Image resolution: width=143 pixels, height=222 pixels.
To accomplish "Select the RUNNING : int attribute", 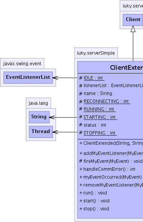I will (x=98, y=109).
